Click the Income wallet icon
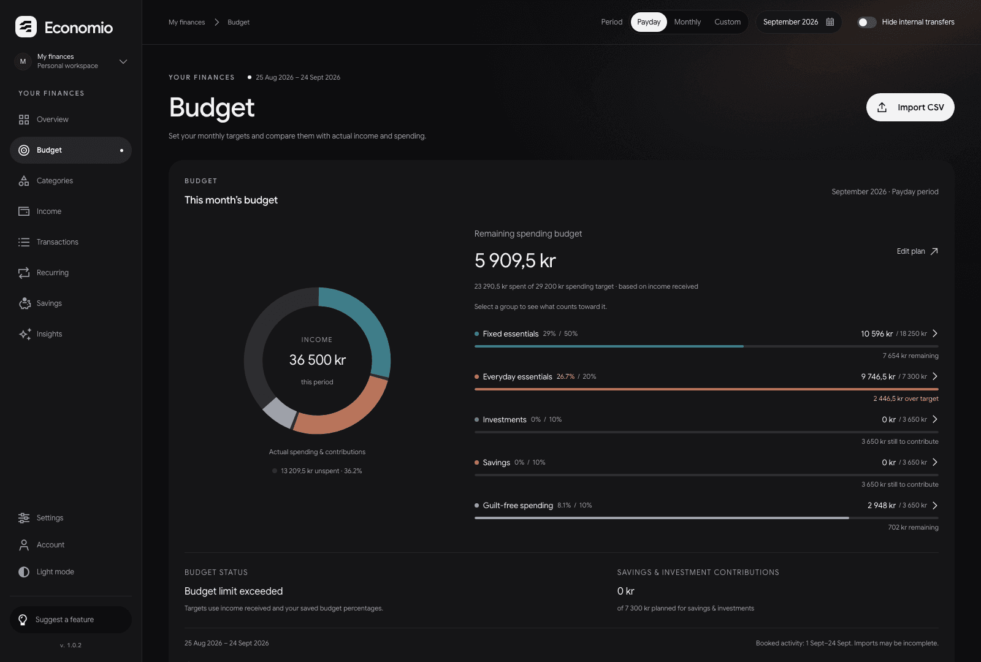 24,211
